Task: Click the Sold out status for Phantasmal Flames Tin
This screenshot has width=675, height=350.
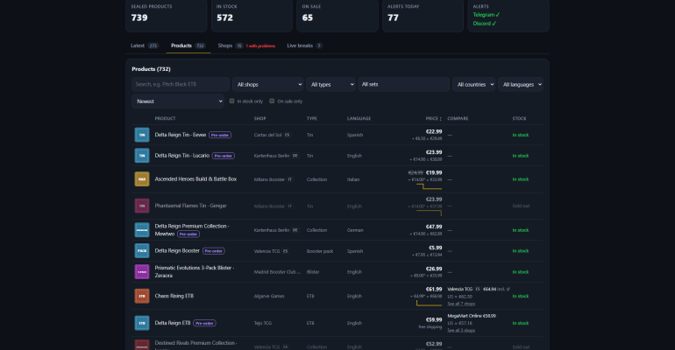Action: tap(521, 206)
